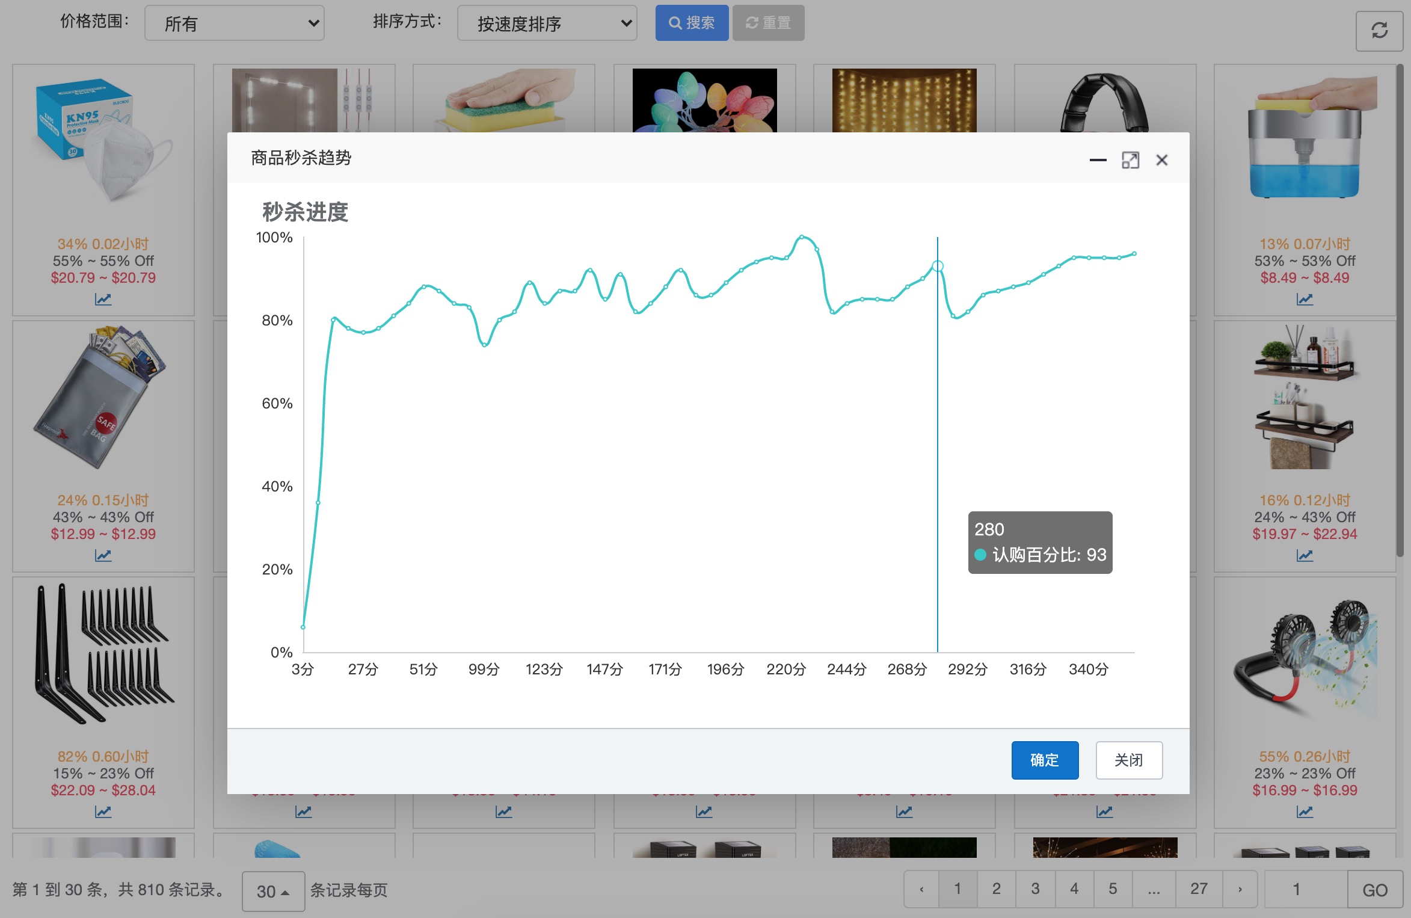Click the chart peak point near 220分
This screenshot has width=1411, height=918.
[x=802, y=236]
